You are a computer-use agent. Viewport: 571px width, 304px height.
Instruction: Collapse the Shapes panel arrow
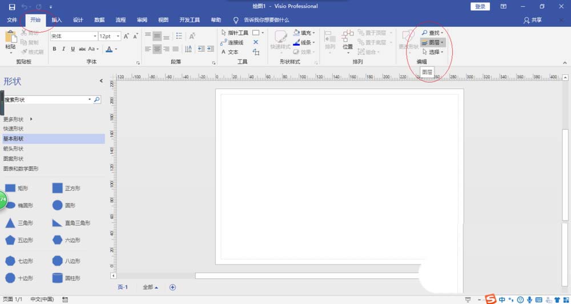point(101,81)
